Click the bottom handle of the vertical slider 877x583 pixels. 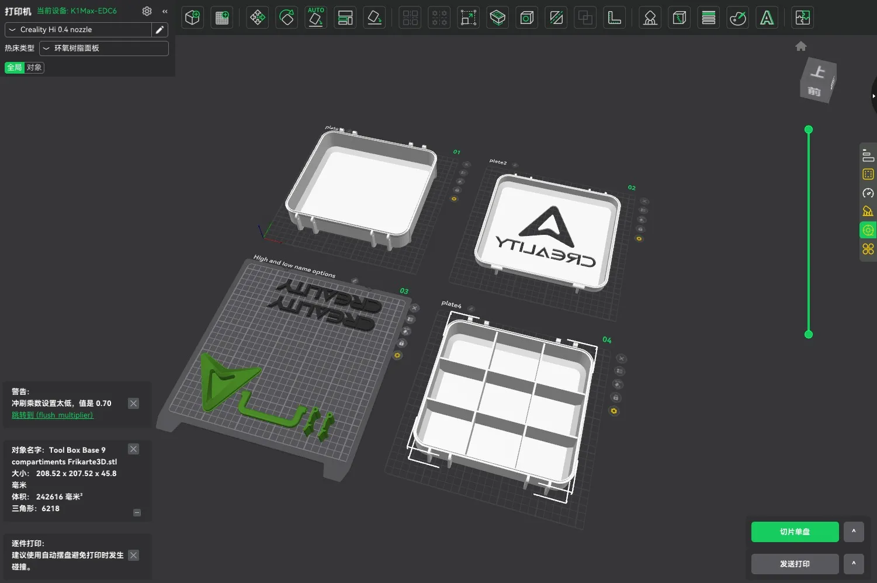coord(809,334)
